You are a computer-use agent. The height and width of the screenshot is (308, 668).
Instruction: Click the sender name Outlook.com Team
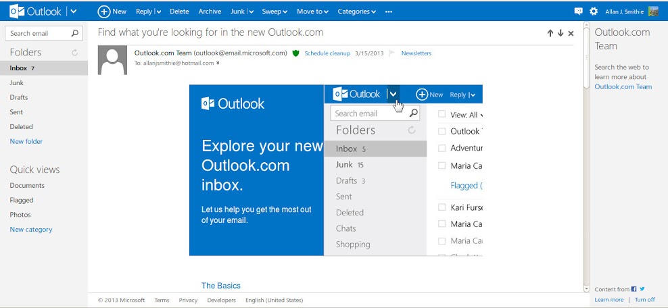(x=163, y=53)
